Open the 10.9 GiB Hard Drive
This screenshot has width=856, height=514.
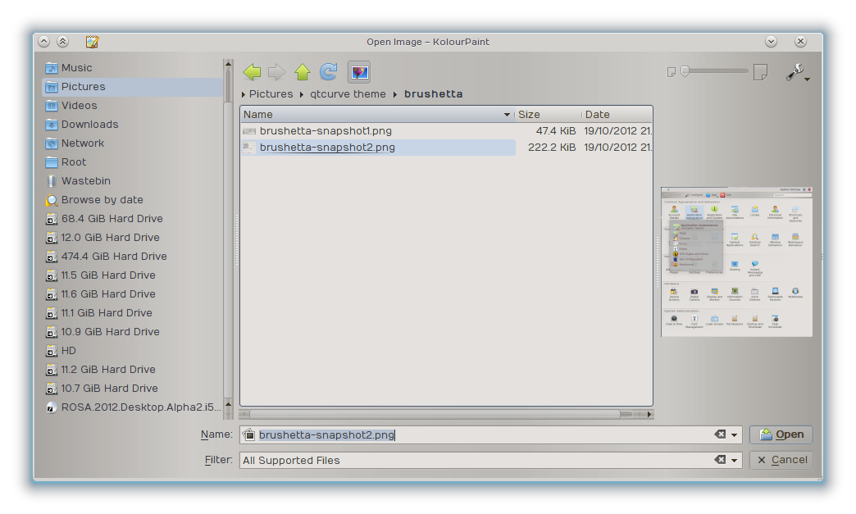point(132,331)
